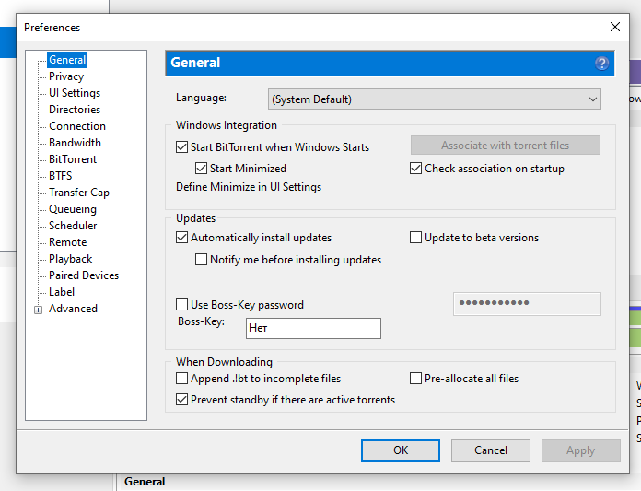This screenshot has width=641, height=491.
Task: Uncheck Start BitTorrent when Windows Starts
Action: [181, 146]
